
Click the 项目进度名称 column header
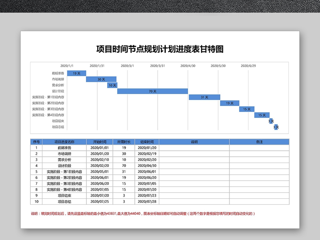point(64,142)
